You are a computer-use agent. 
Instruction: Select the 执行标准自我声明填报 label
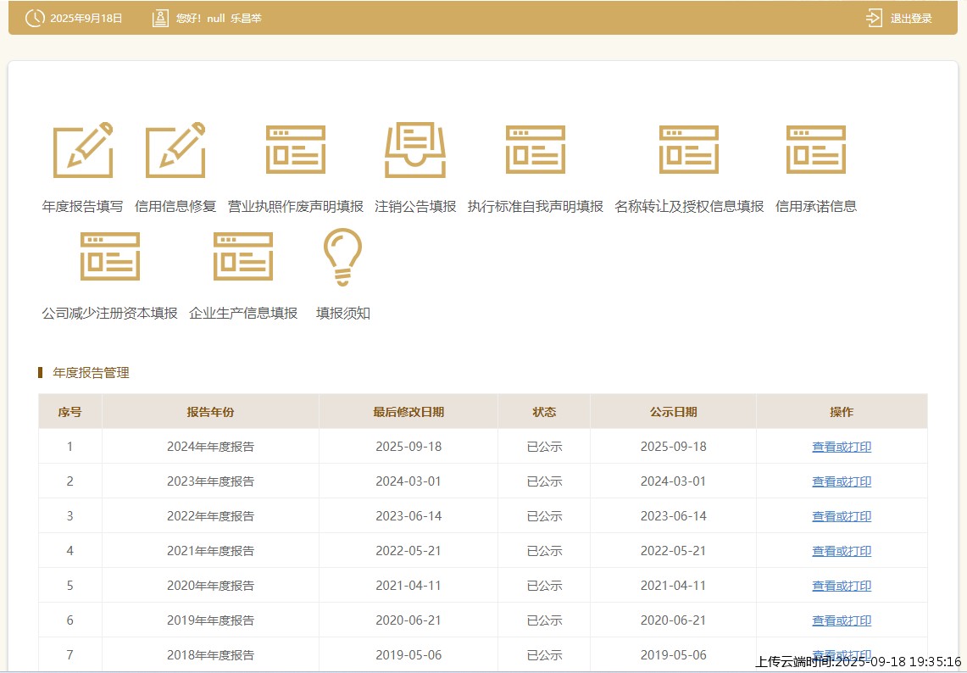tap(536, 206)
